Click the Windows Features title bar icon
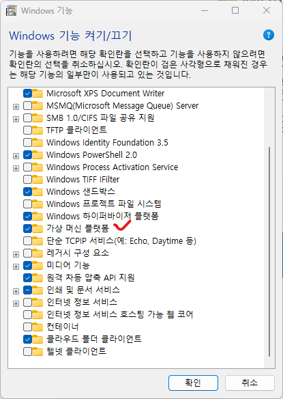The height and width of the screenshot is (399, 283). pos(11,11)
